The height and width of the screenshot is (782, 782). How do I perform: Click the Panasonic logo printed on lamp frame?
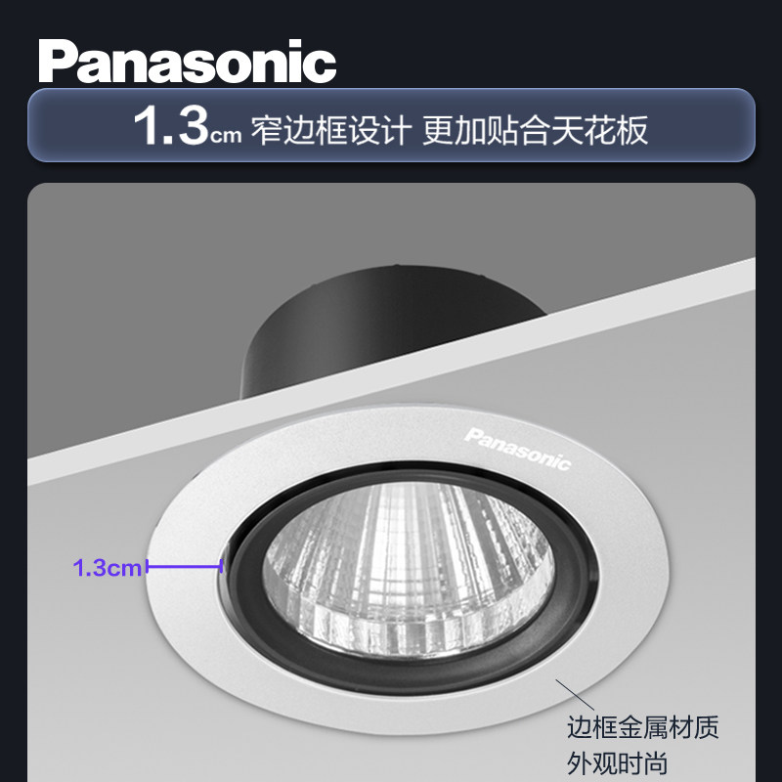point(517,450)
